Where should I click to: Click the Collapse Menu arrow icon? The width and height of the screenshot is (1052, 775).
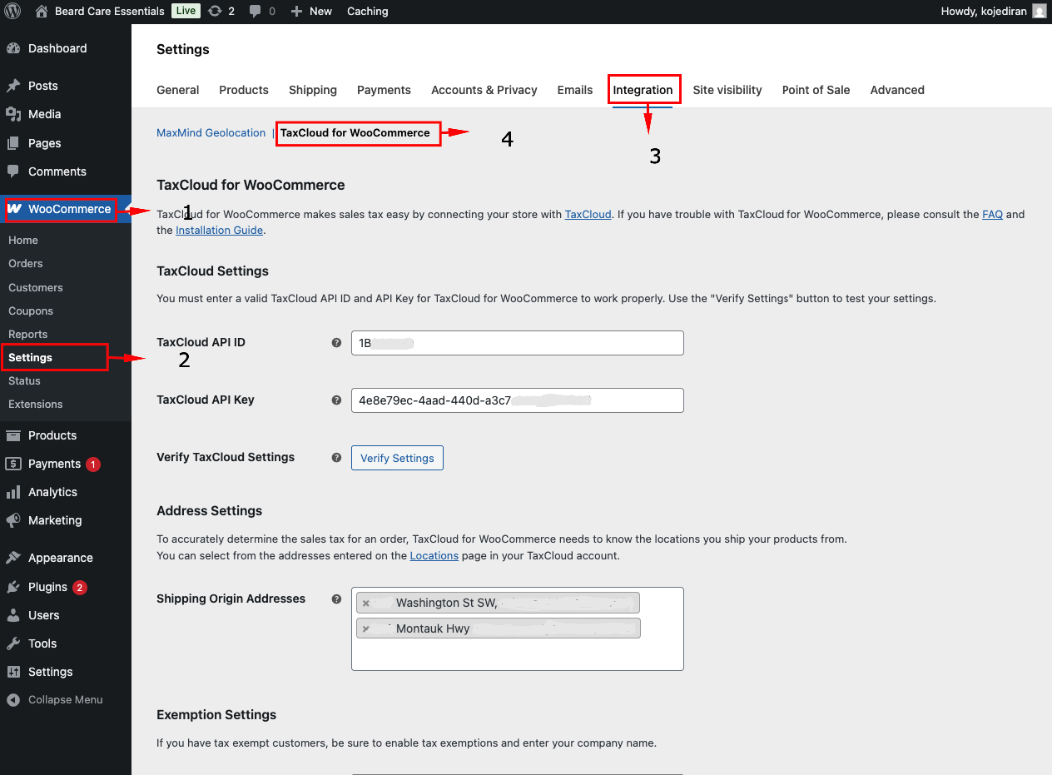(x=13, y=700)
